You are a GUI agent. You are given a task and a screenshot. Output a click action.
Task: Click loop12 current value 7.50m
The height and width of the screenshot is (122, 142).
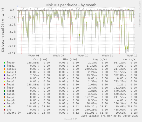coord(34,75)
